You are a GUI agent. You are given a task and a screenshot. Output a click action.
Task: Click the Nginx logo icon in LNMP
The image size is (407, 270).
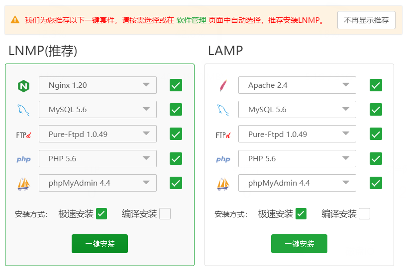coord(23,85)
